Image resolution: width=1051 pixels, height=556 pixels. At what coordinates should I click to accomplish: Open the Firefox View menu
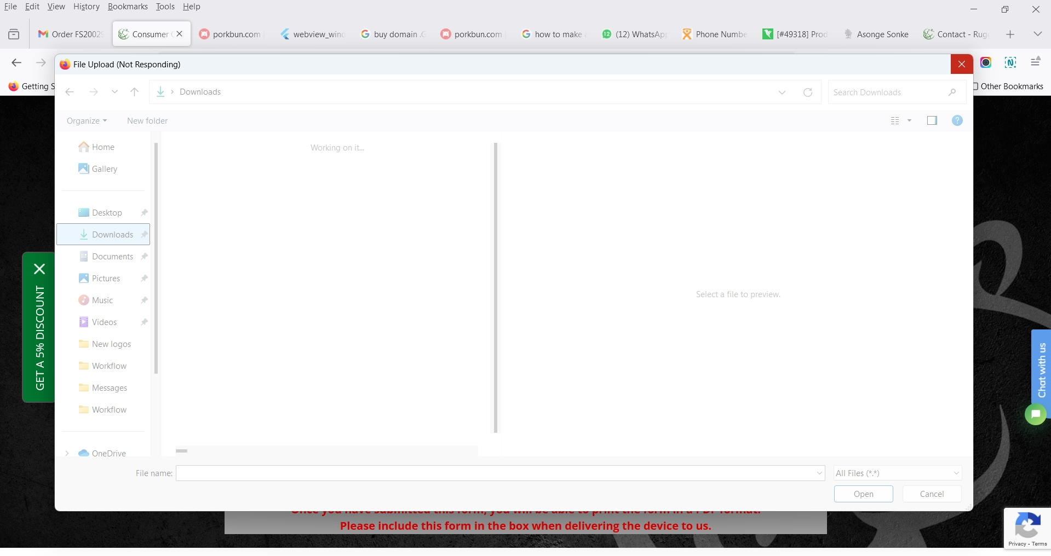[56, 7]
